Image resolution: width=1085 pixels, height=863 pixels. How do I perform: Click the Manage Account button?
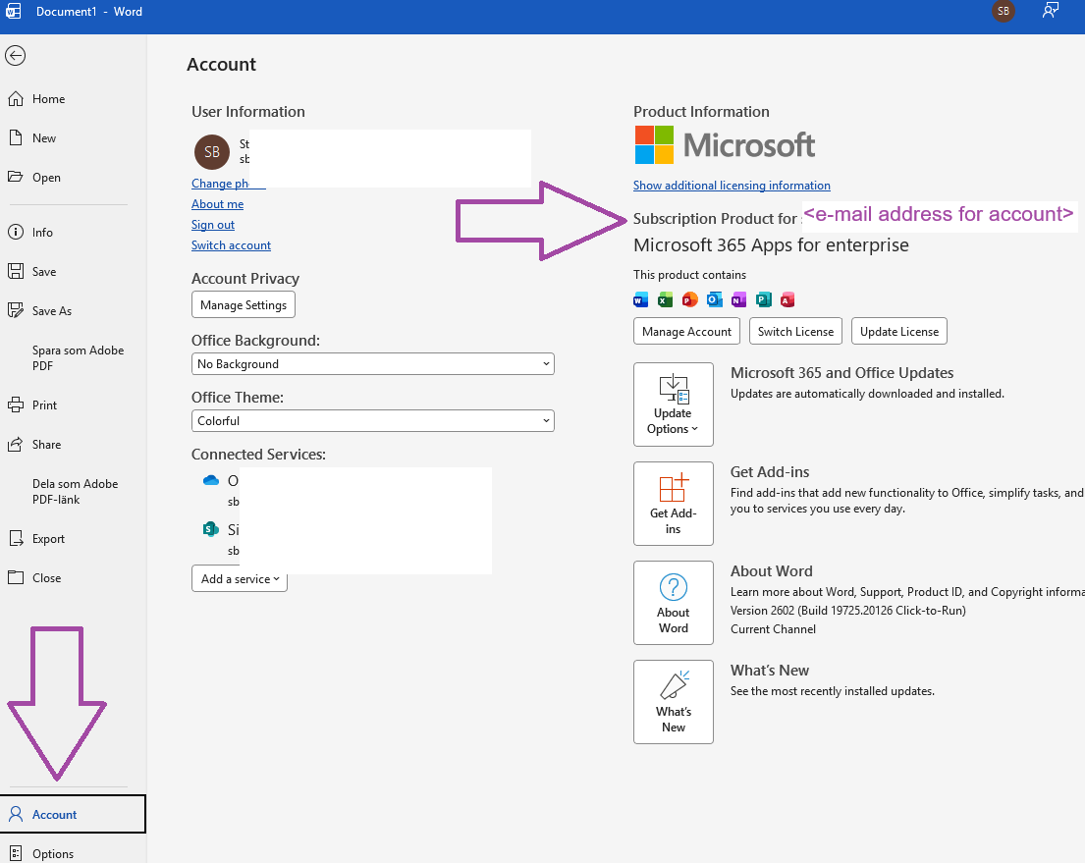[x=686, y=332]
